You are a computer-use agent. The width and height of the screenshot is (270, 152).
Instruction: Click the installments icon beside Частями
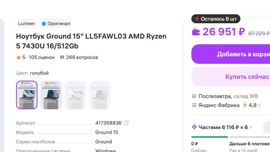pos(194,127)
